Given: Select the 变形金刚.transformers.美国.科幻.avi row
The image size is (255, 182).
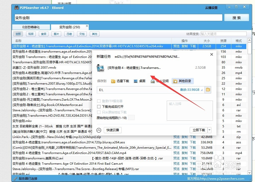Looking at the screenshot, I should 129,158.
